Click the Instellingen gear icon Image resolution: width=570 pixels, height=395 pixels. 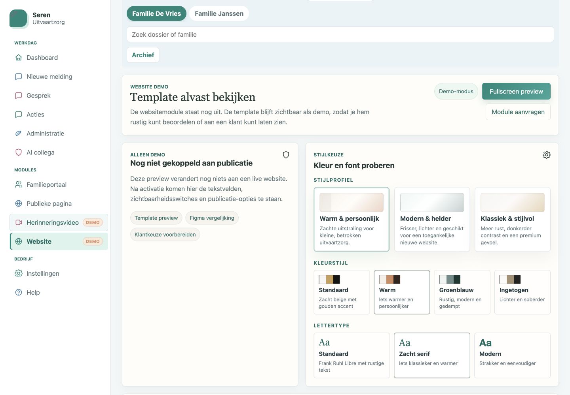[x=19, y=273]
